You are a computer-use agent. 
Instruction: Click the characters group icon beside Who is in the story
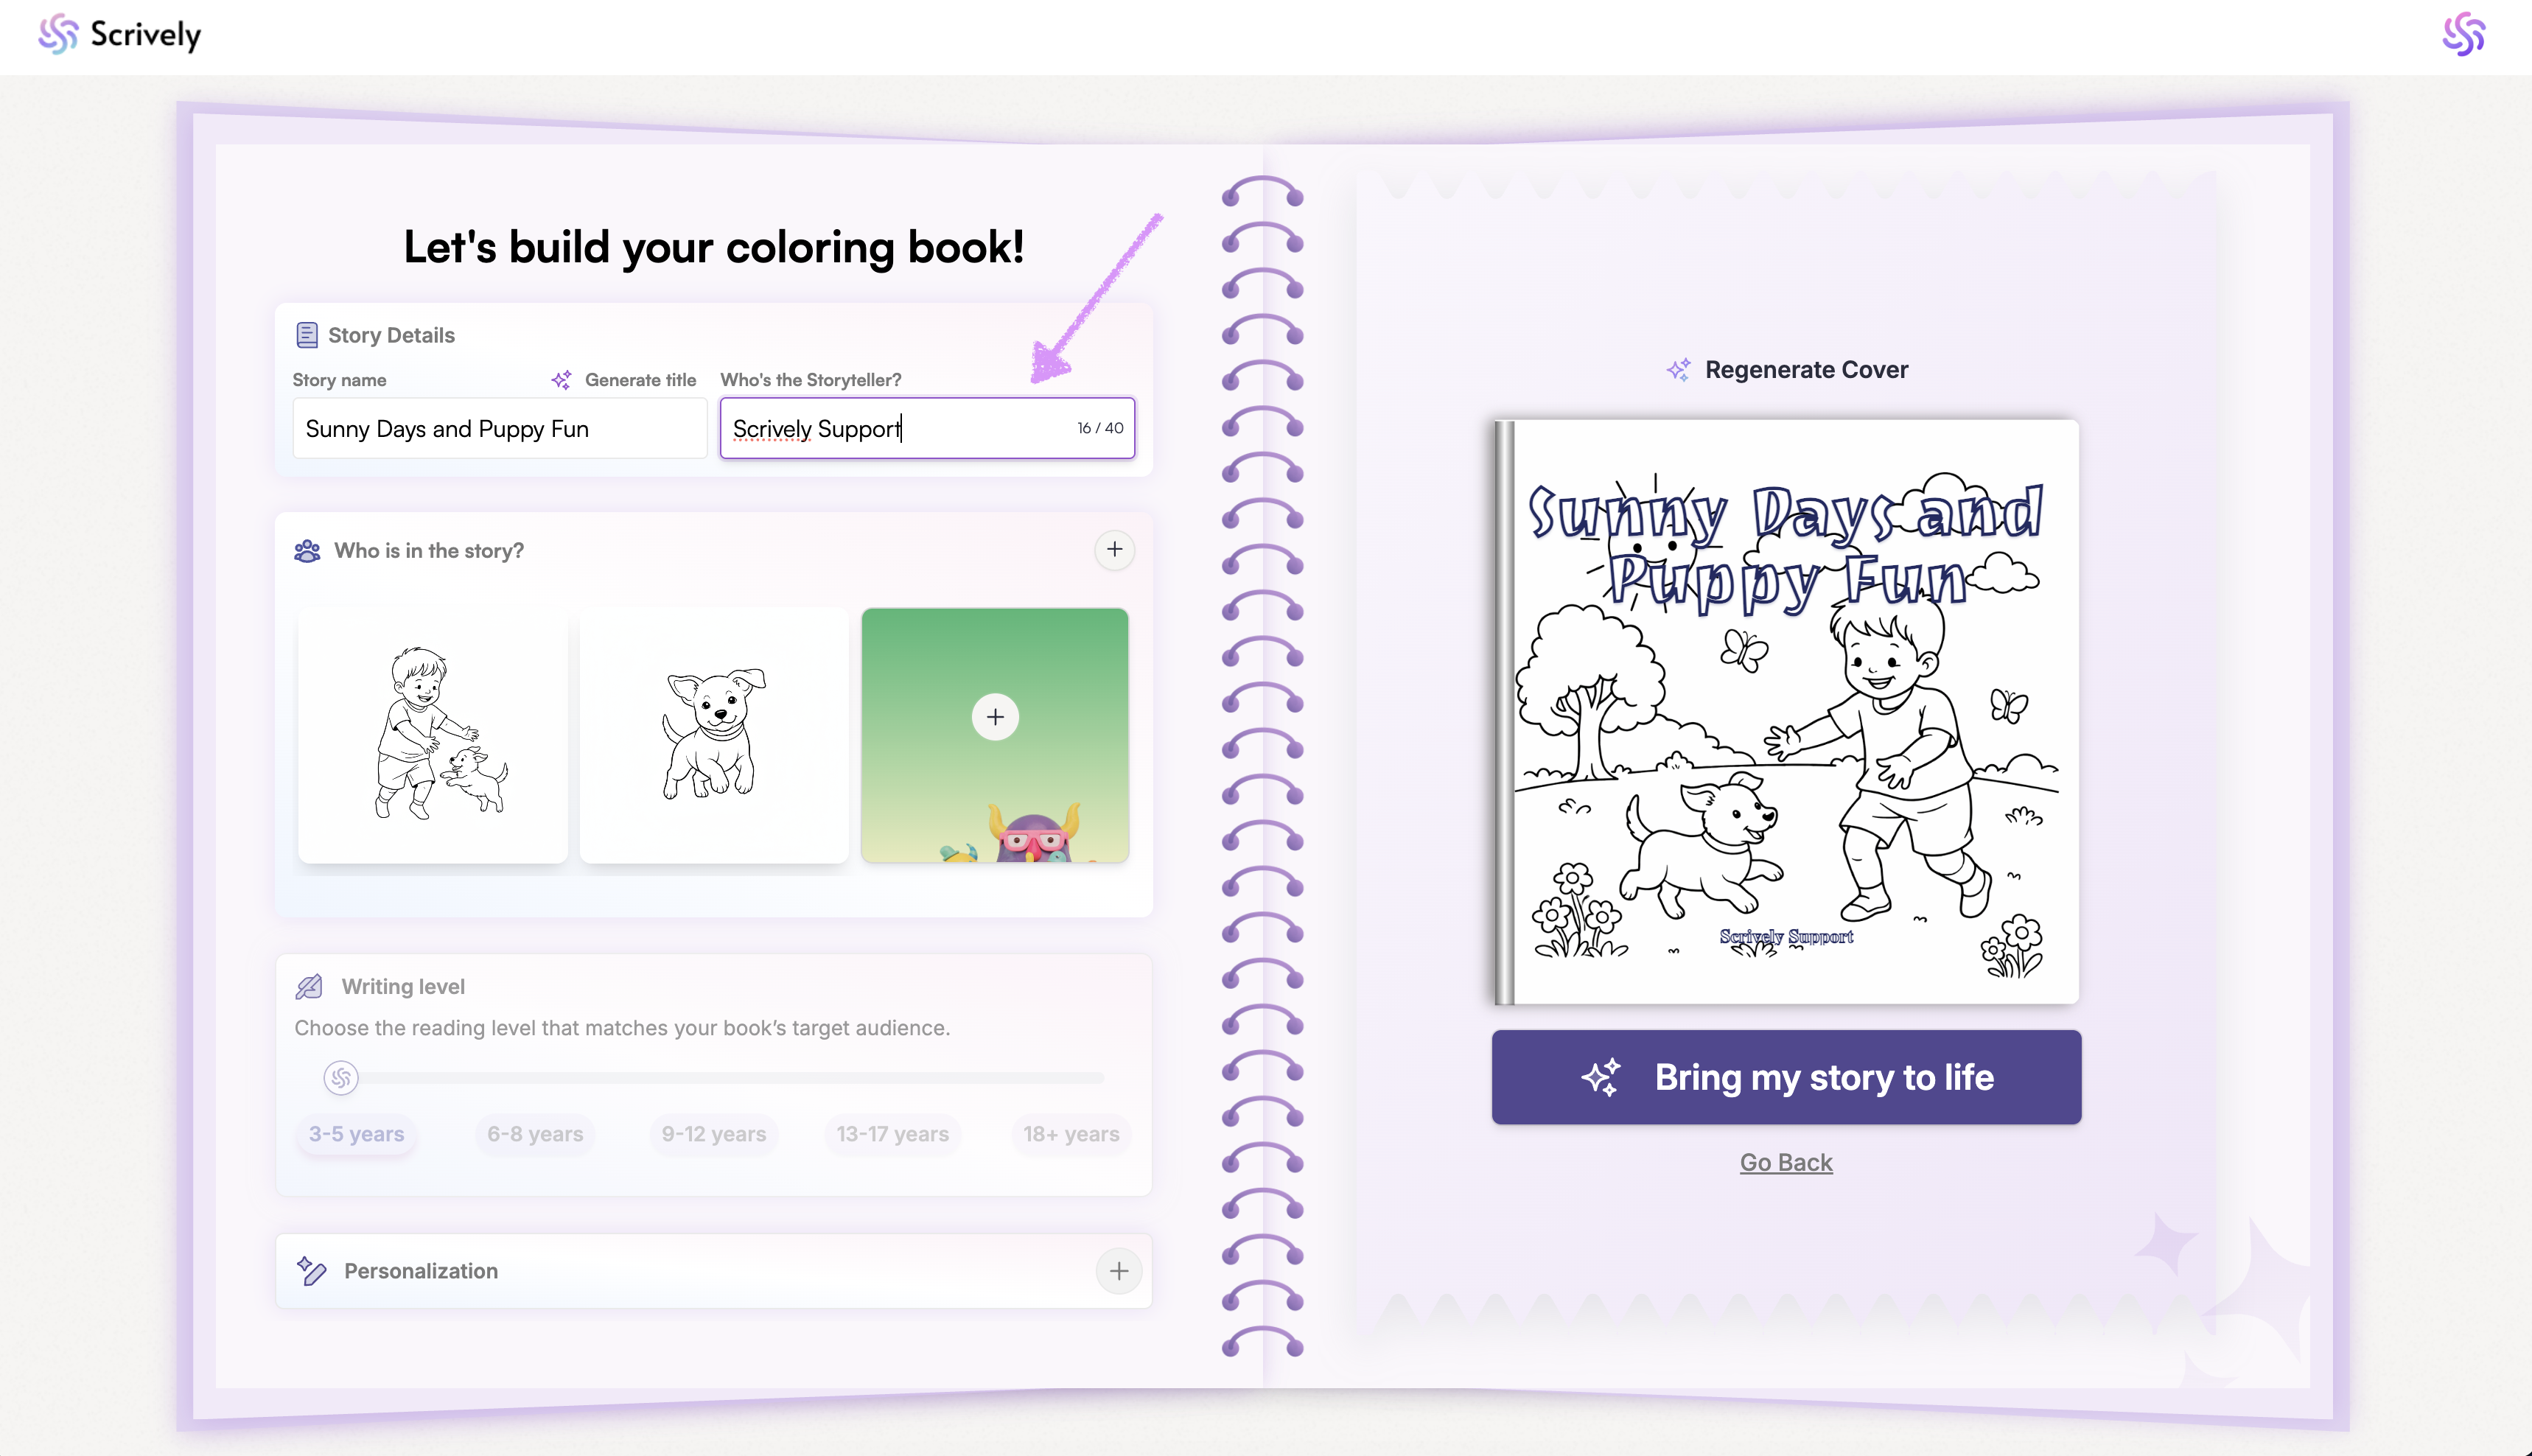pos(307,551)
